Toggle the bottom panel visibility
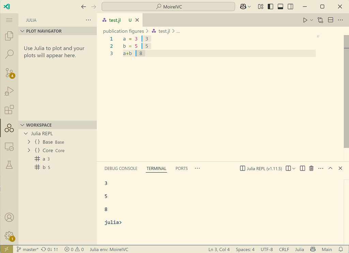Screen dimensions: 349x253 click(x=281, y=6)
